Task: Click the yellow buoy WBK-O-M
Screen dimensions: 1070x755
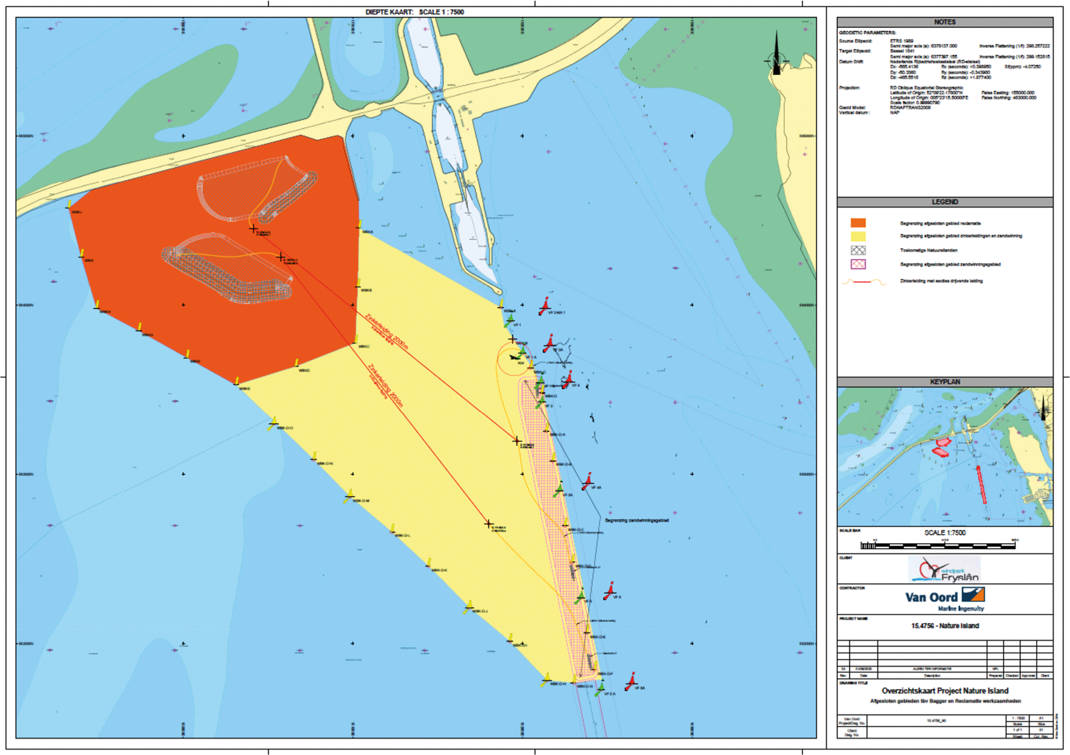Action: point(349,497)
